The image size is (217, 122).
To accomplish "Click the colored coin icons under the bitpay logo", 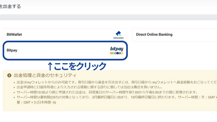I will click(x=117, y=53).
